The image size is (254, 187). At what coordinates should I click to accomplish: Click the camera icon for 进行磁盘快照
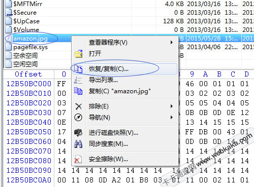tap(78, 133)
